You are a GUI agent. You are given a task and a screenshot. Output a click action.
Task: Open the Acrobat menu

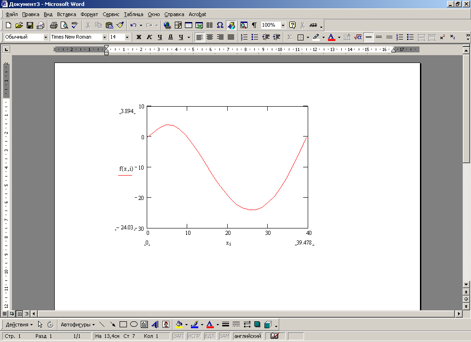point(197,14)
